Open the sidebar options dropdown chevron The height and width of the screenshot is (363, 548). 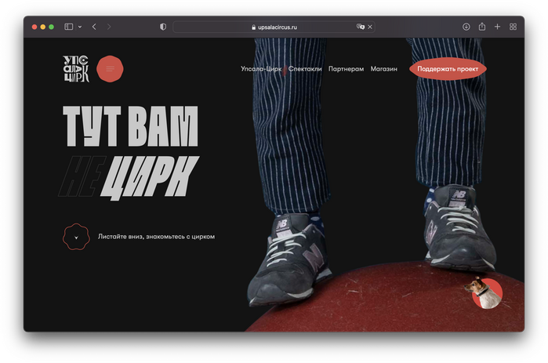[x=80, y=27]
